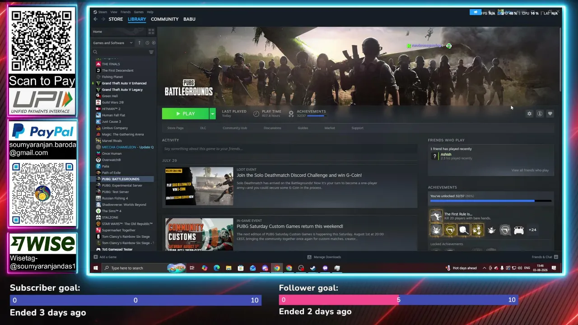Viewport: 578px width, 325px height.
Task: Open the Friends menu
Action: [x=126, y=12]
